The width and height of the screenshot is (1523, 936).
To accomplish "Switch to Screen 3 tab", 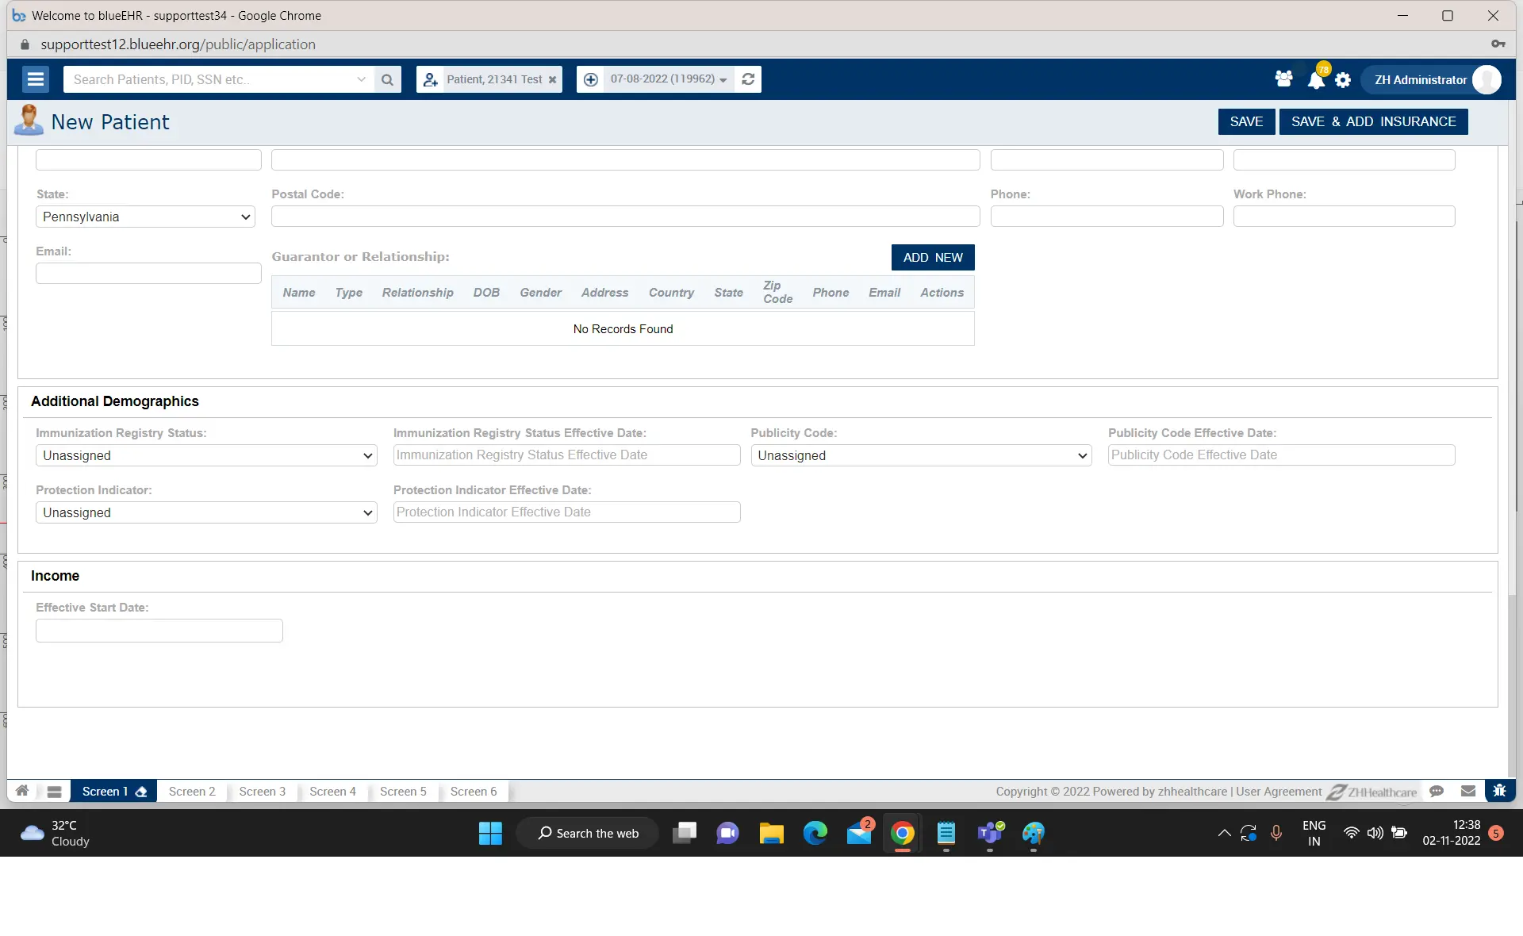I will click(262, 791).
